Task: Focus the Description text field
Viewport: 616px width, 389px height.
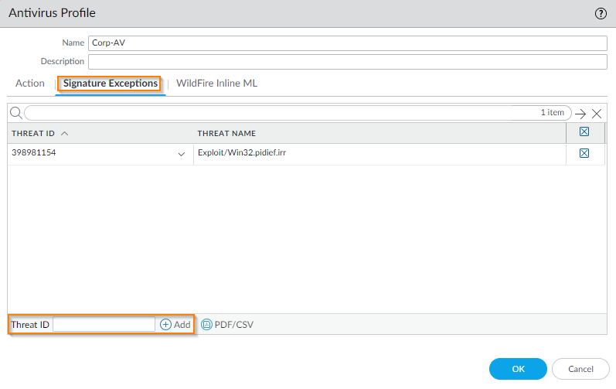Action: (348, 61)
